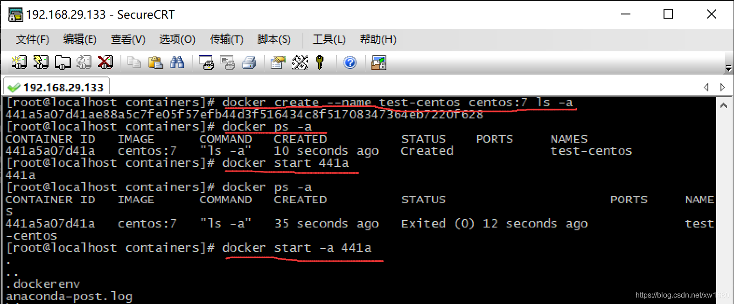Click the printer icon to print

click(249, 62)
